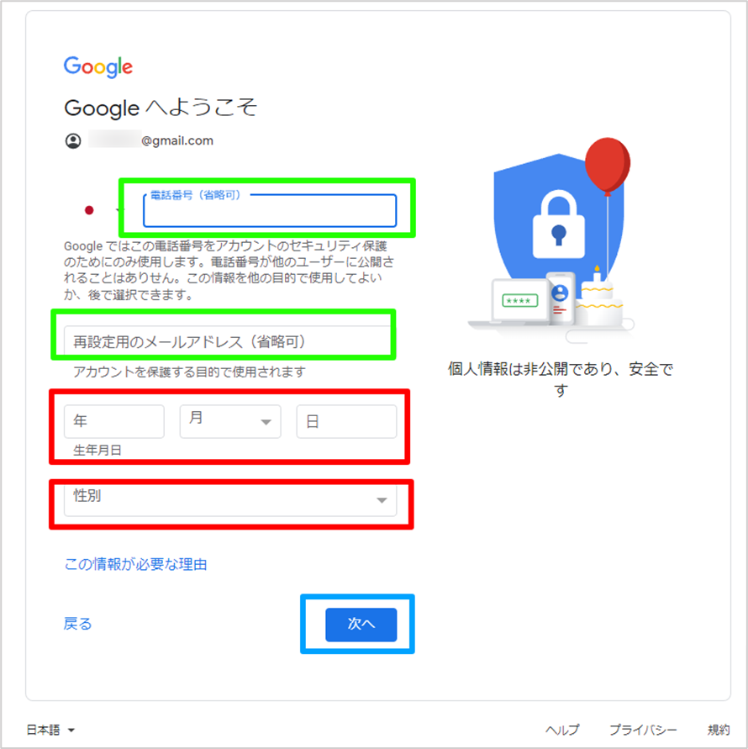748x749 pixels.
Task: Click the padlock icon on the shield
Action: (558, 224)
